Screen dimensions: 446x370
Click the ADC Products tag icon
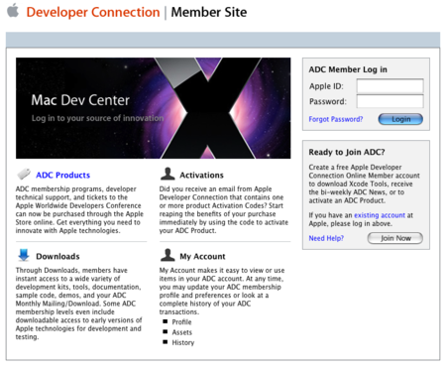coord(24,174)
